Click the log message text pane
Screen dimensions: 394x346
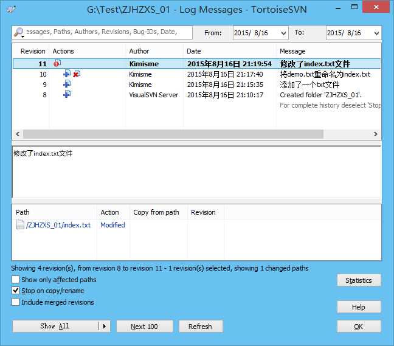pos(197,172)
